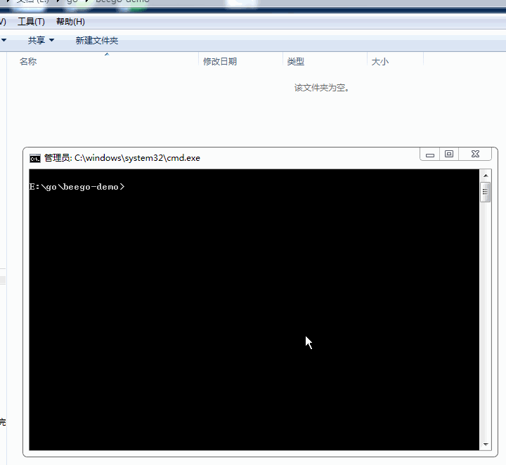
Task: Click cmd scrollbar up arrow
Action: pyautogui.click(x=486, y=176)
